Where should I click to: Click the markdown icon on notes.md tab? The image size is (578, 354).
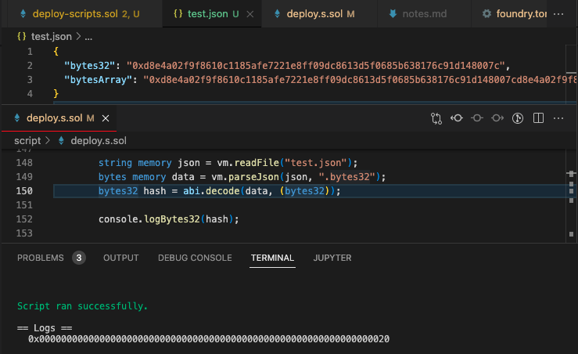tap(393, 14)
